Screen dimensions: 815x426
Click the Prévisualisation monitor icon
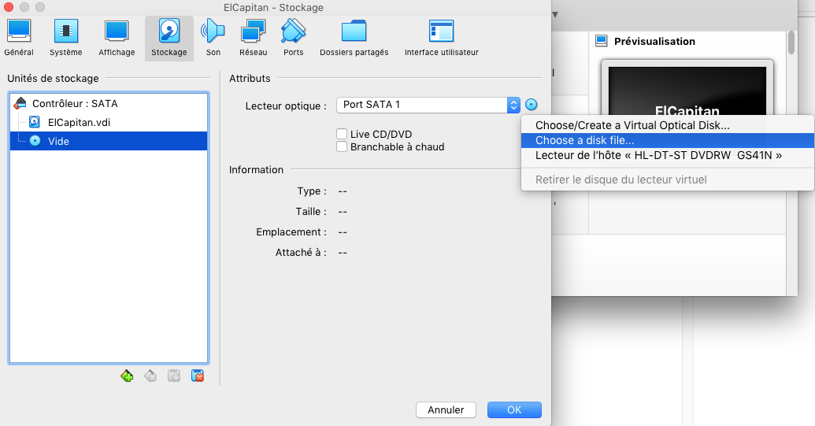pyautogui.click(x=602, y=41)
